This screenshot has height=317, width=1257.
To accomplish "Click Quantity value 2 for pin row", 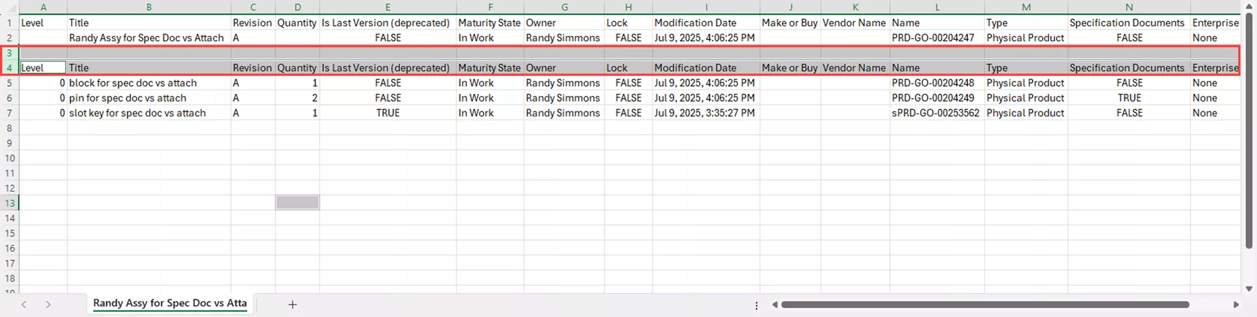I will (297, 98).
